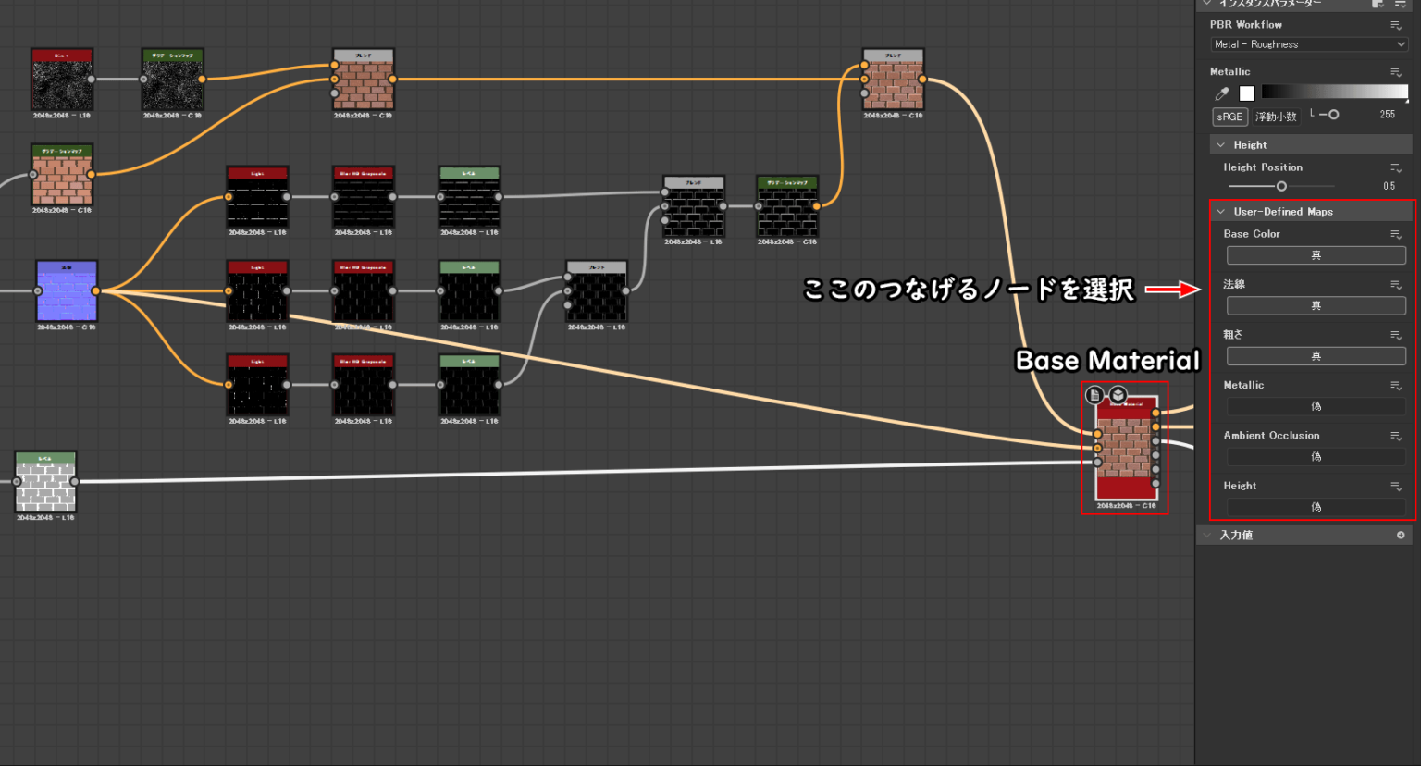This screenshot has width=1421, height=766.
Task: Switch Metallic display to 浮動小数
Action: coord(1276,116)
